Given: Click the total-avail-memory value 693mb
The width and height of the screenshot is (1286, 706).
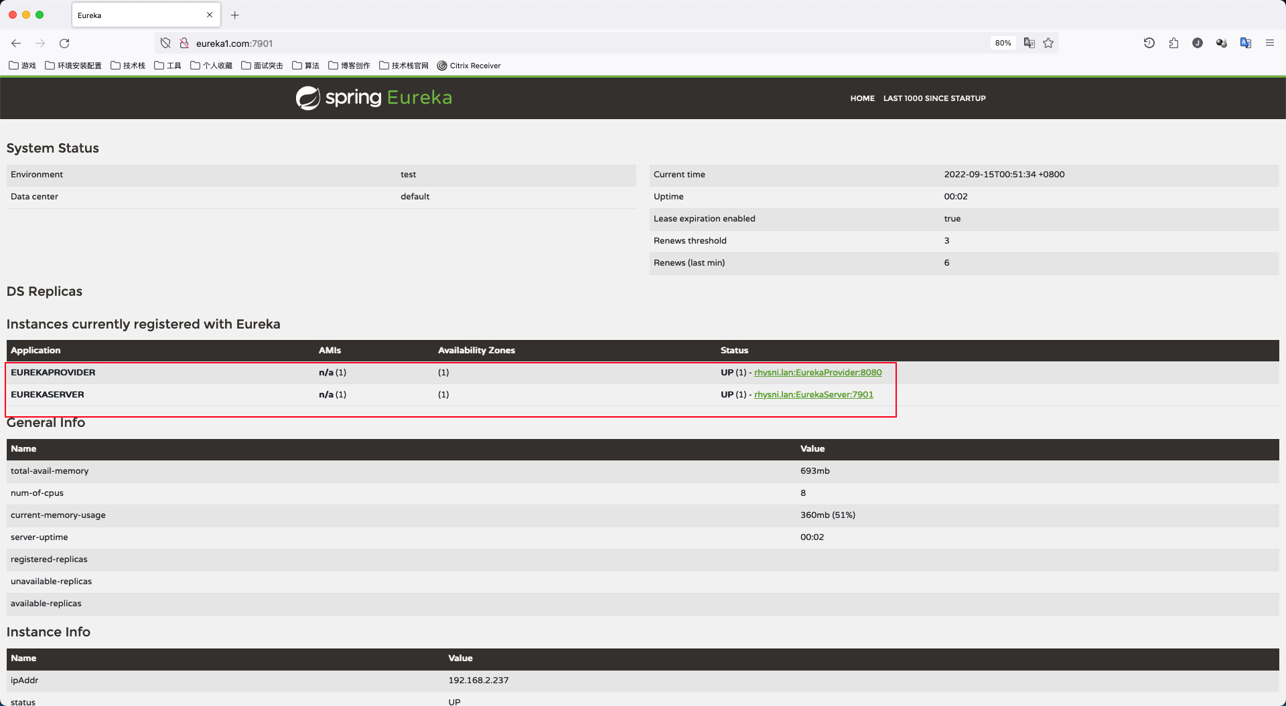Looking at the screenshot, I should [x=814, y=470].
